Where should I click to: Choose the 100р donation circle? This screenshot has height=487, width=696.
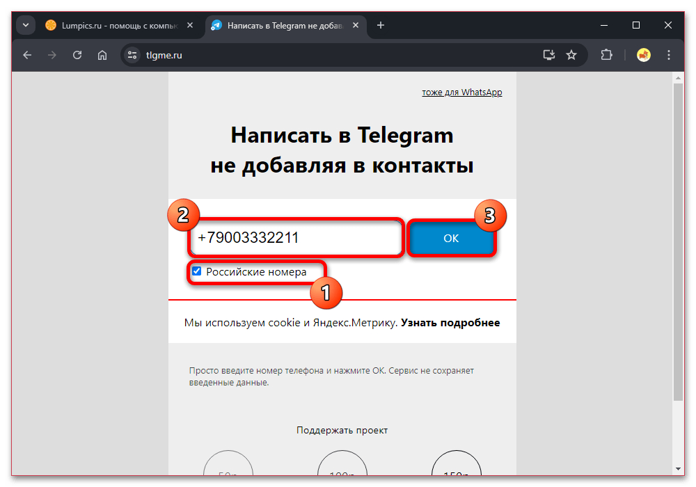coord(342,463)
